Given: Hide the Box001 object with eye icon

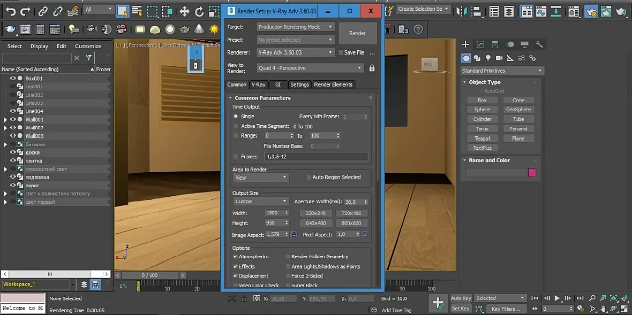Looking at the screenshot, I should [x=13, y=79].
